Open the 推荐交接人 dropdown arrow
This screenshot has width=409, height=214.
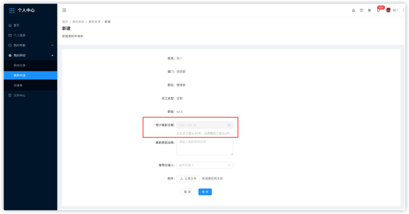click(x=229, y=165)
